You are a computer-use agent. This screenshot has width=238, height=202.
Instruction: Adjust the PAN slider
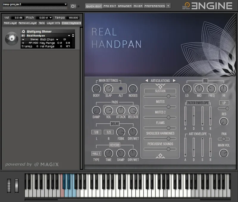pyautogui.click(x=224, y=139)
